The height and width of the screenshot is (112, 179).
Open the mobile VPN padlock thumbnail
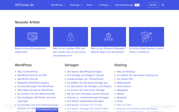pyautogui.click(x=70, y=37)
